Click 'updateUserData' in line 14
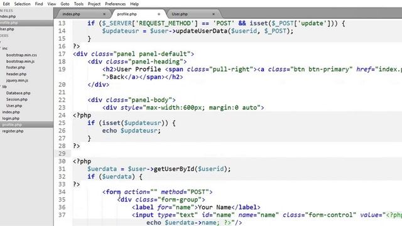This screenshot has width=402, height=226. coord(202,31)
